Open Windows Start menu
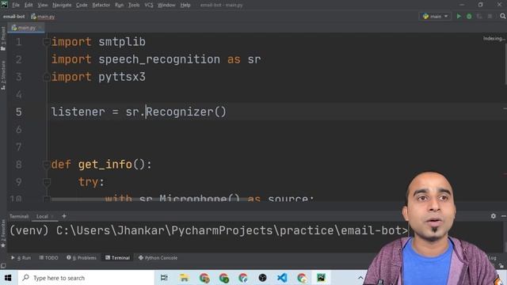Image resolution: width=507 pixels, height=285 pixels. click(x=8, y=278)
